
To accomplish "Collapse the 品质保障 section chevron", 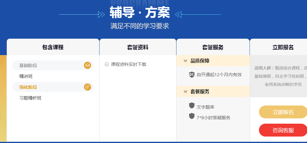I will [x=185, y=61].
